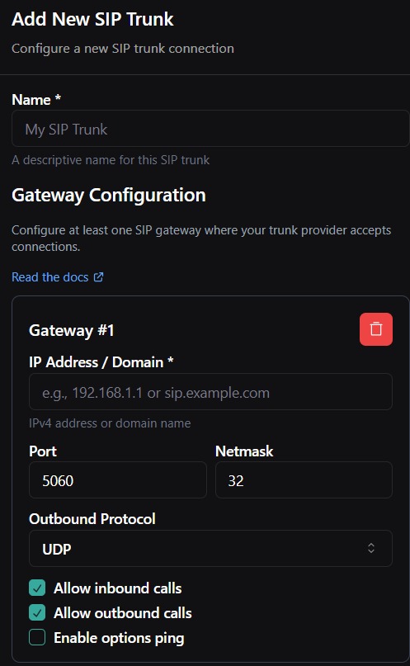Enable the options ping checkbox
Viewport: 410px width, 666px height.
pyautogui.click(x=37, y=638)
